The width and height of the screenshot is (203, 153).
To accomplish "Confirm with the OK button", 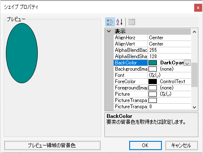I will 146,145.
